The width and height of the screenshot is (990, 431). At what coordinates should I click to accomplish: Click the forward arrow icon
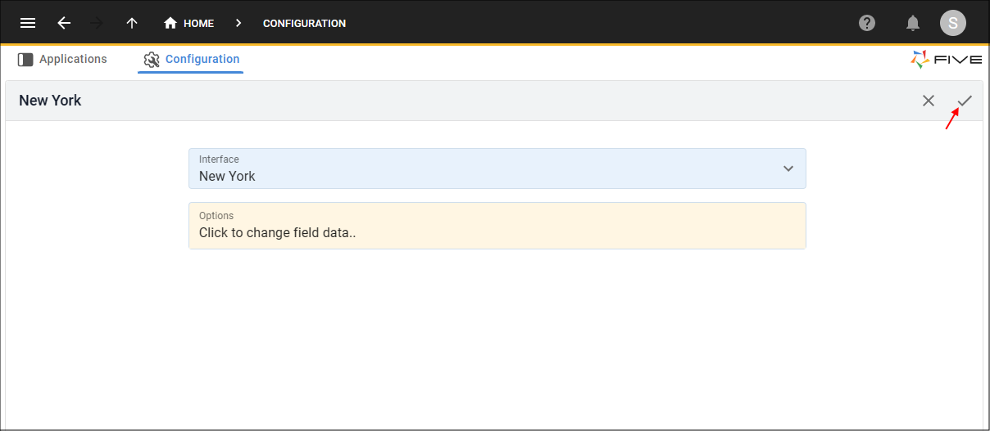click(x=97, y=23)
